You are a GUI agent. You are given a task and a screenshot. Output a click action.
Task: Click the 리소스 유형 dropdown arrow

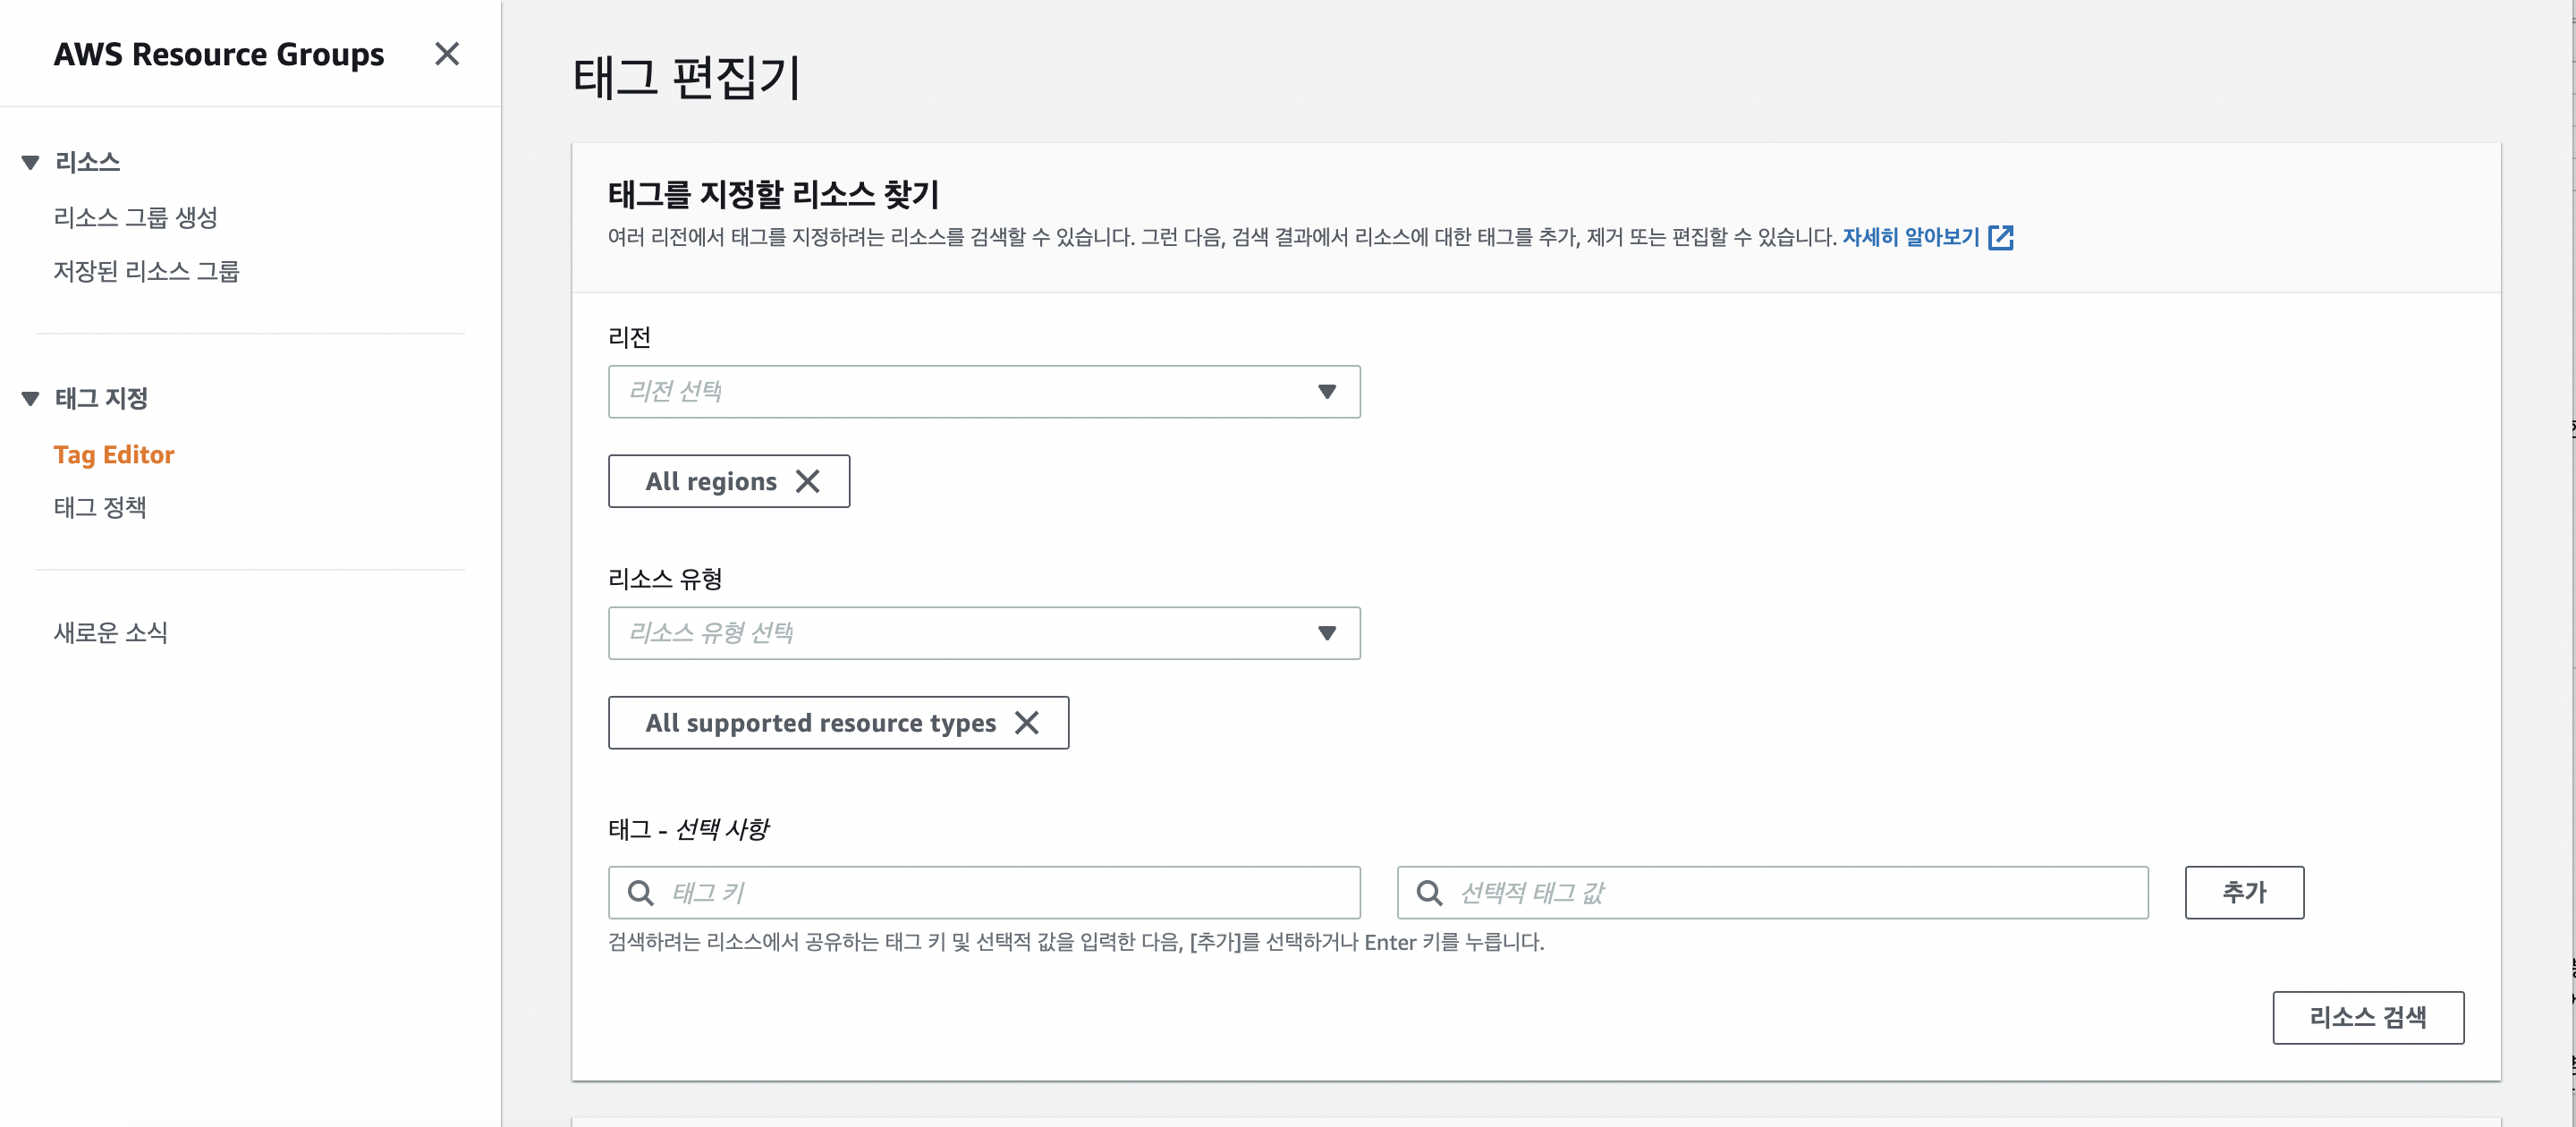[1327, 633]
